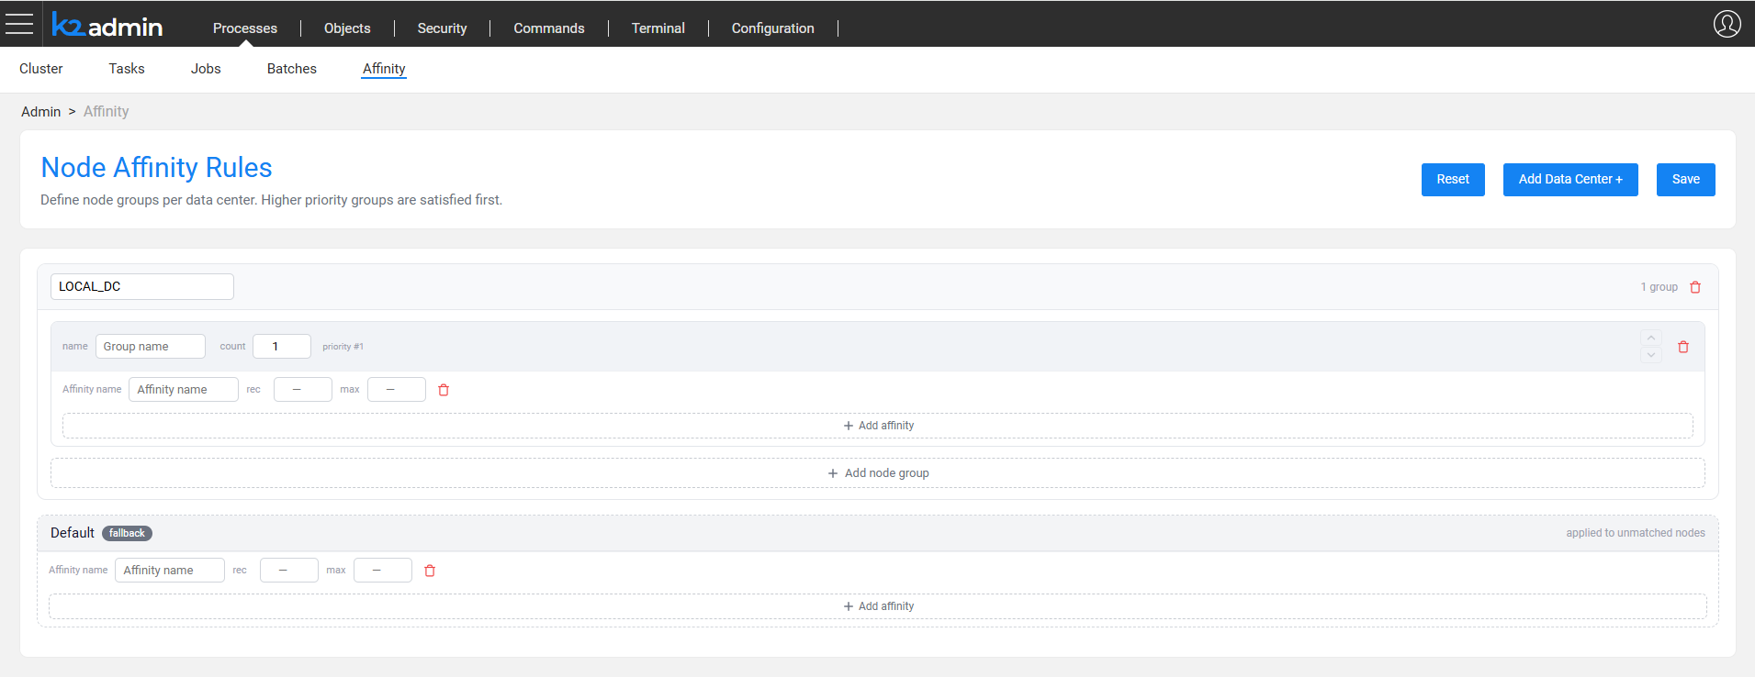Delete the priority #1 node group

pos(1683,347)
